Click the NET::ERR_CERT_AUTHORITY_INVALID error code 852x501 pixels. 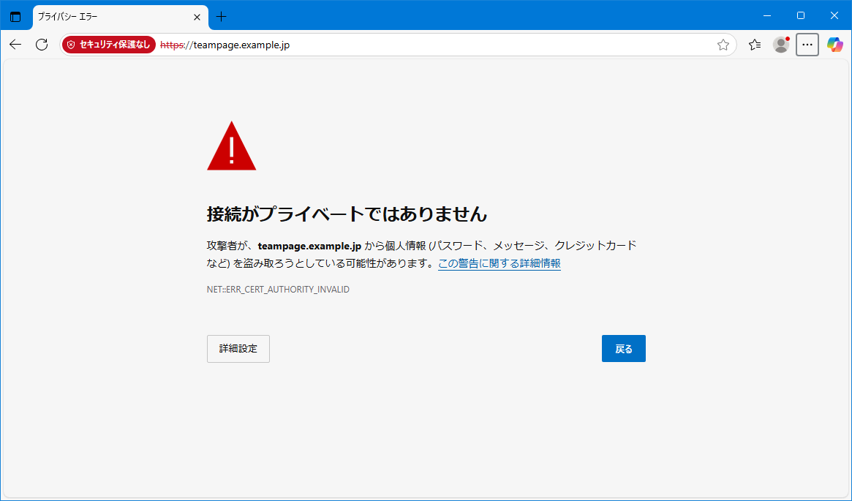[278, 289]
